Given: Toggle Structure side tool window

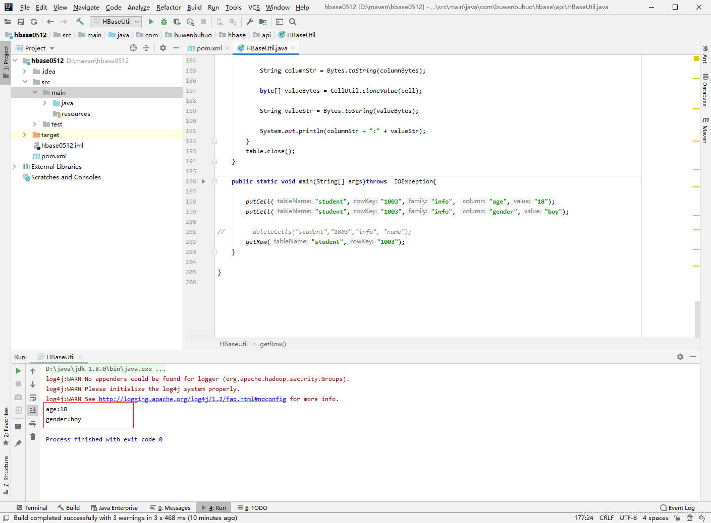Looking at the screenshot, I should click(6, 476).
